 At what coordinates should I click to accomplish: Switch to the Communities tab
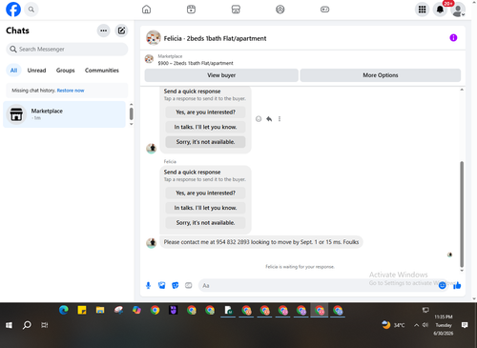pos(102,71)
